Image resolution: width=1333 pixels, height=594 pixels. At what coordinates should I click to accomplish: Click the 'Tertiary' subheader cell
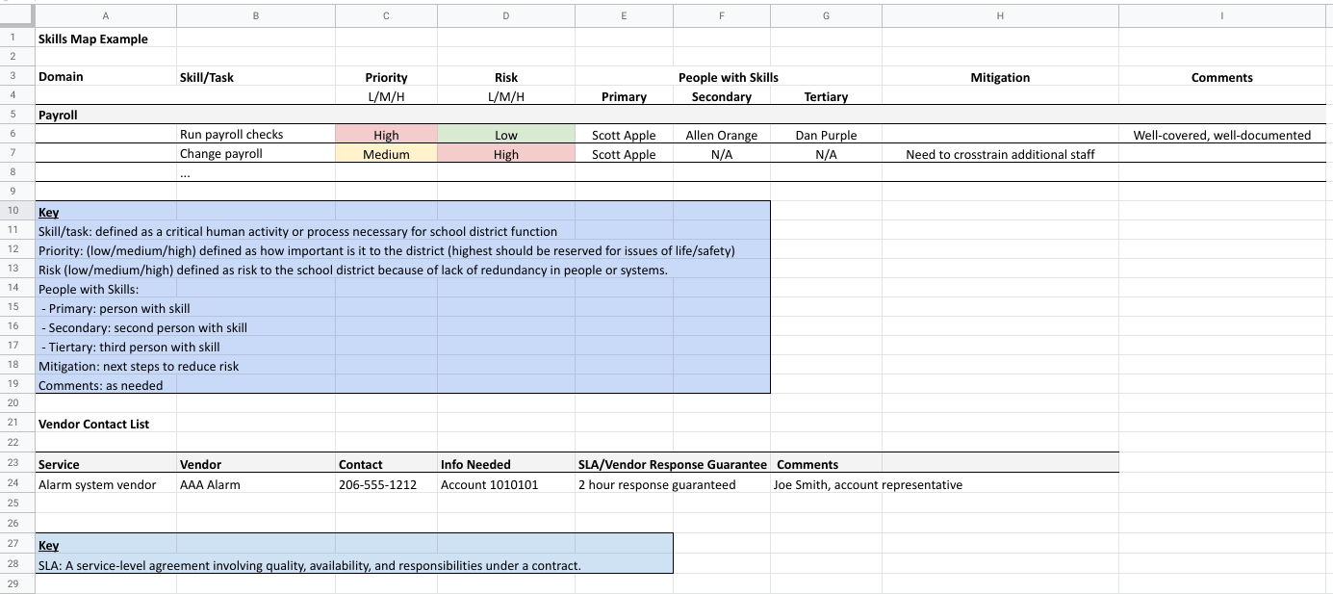tap(826, 96)
